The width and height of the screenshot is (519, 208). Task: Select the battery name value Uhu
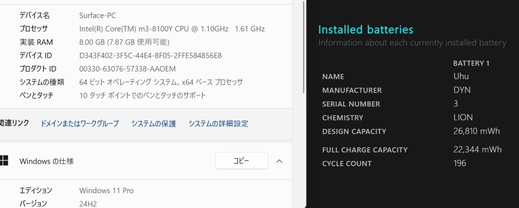click(461, 76)
